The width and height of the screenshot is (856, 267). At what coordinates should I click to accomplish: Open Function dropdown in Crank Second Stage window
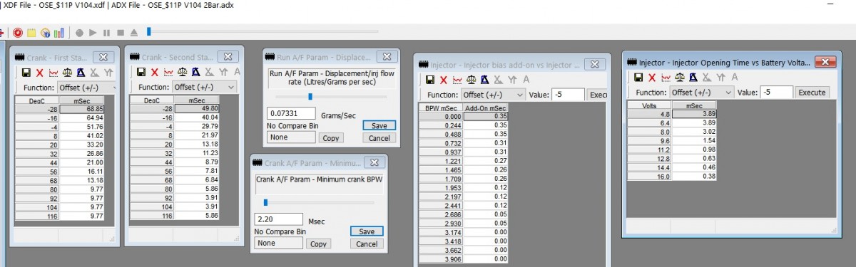click(x=205, y=87)
